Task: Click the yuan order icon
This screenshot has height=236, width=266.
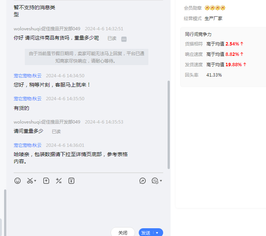Action: pyautogui.click(x=71, y=181)
